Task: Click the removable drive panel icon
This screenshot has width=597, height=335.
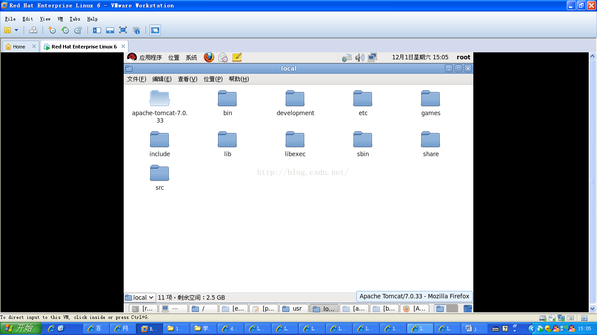Action: [x=347, y=58]
